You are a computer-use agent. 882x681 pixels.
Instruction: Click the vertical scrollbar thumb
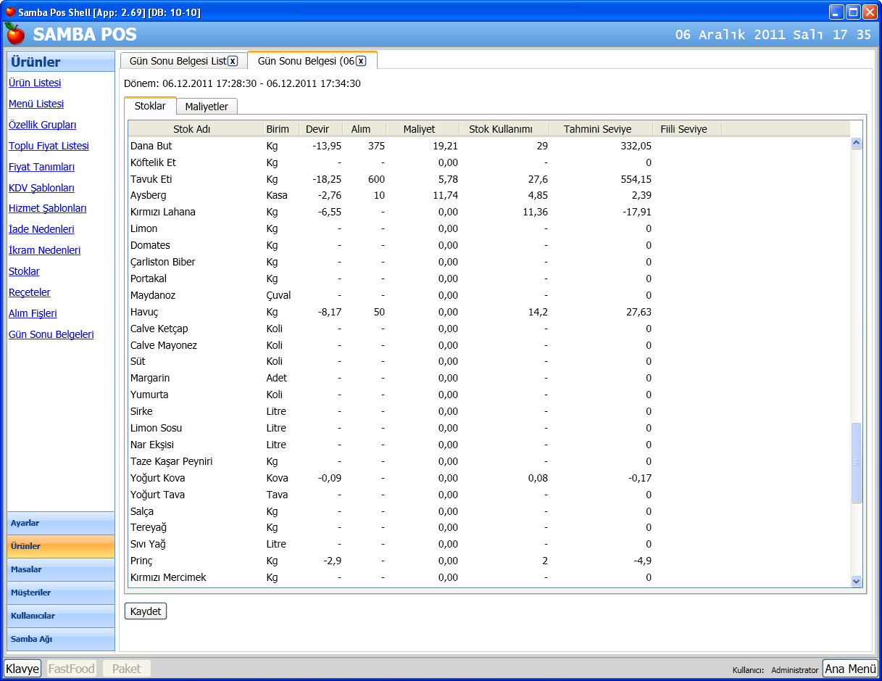(x=856, y=463)
